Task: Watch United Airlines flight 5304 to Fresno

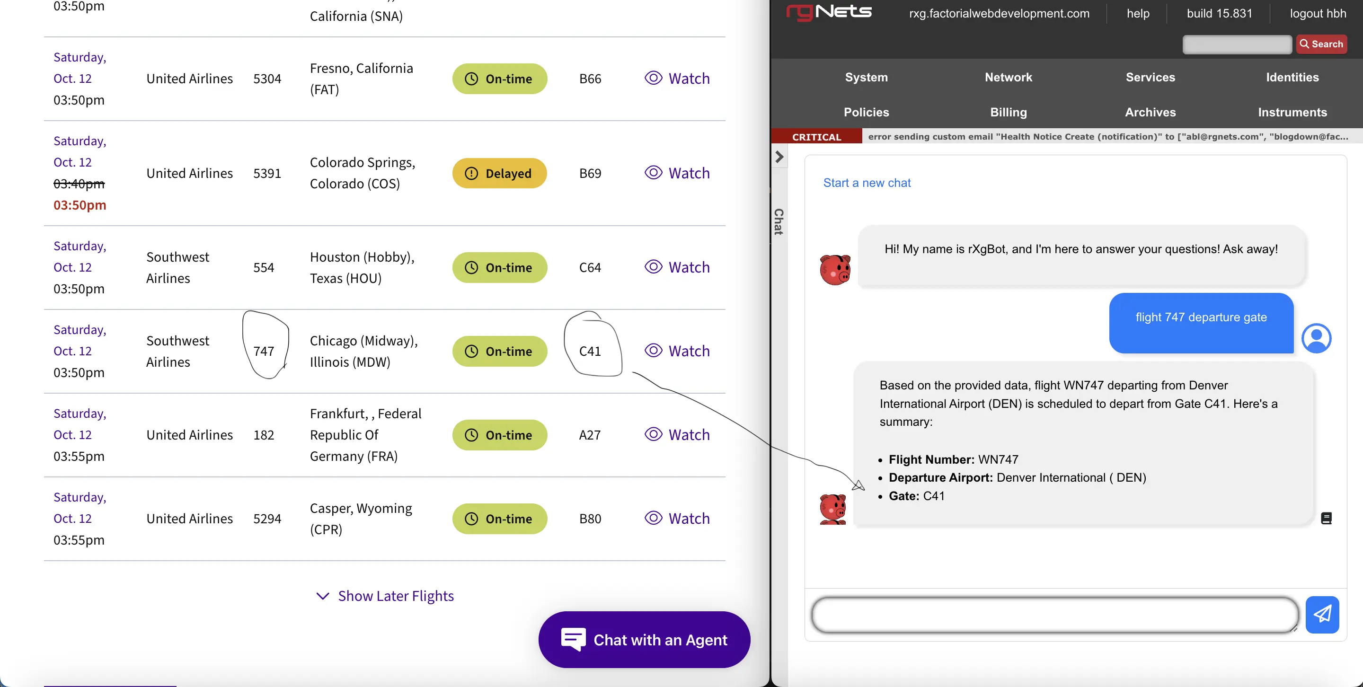Action: (677, 78)
